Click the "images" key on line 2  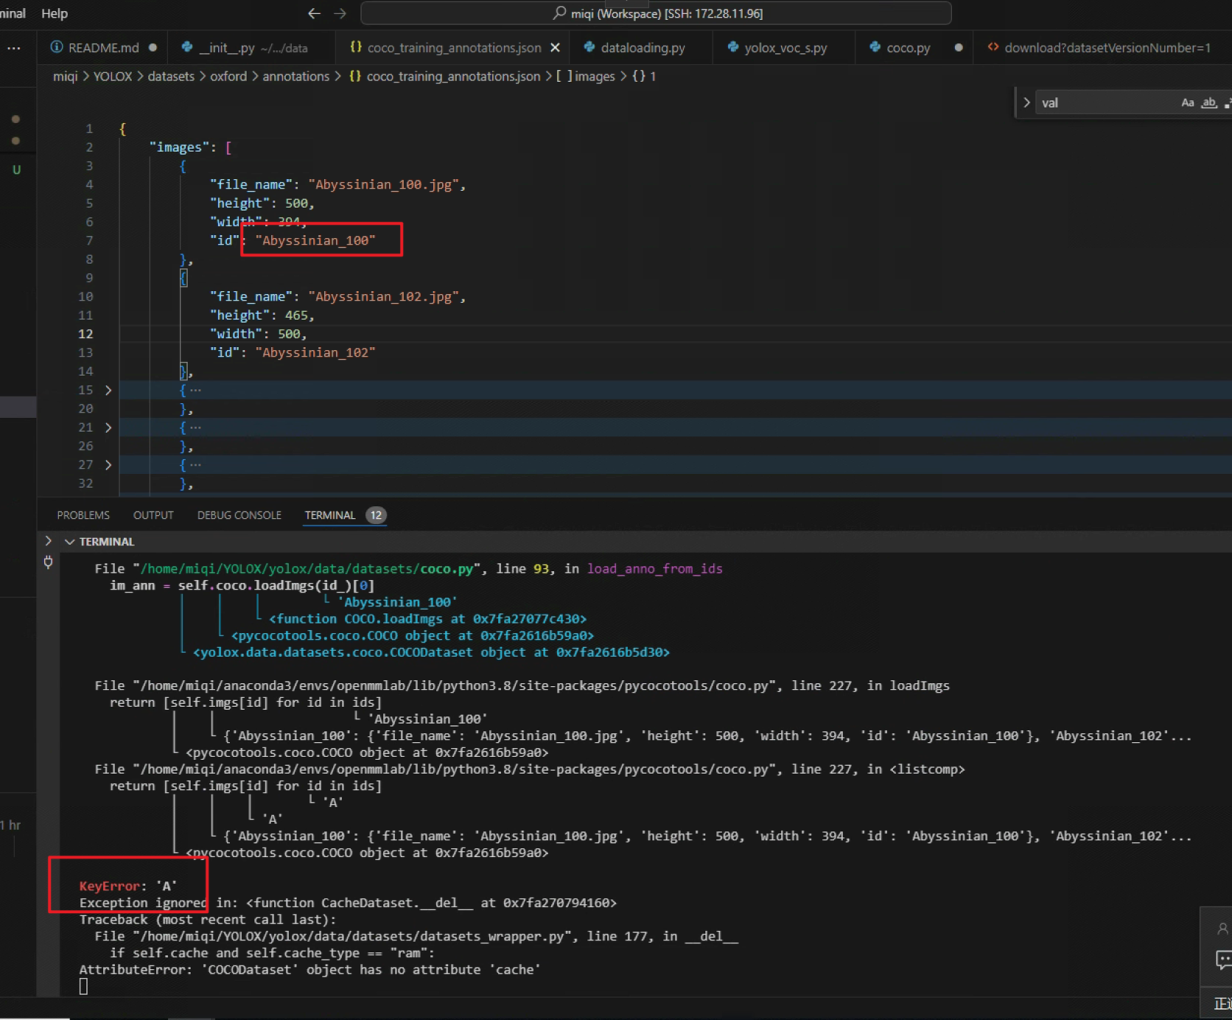(179, 147)
